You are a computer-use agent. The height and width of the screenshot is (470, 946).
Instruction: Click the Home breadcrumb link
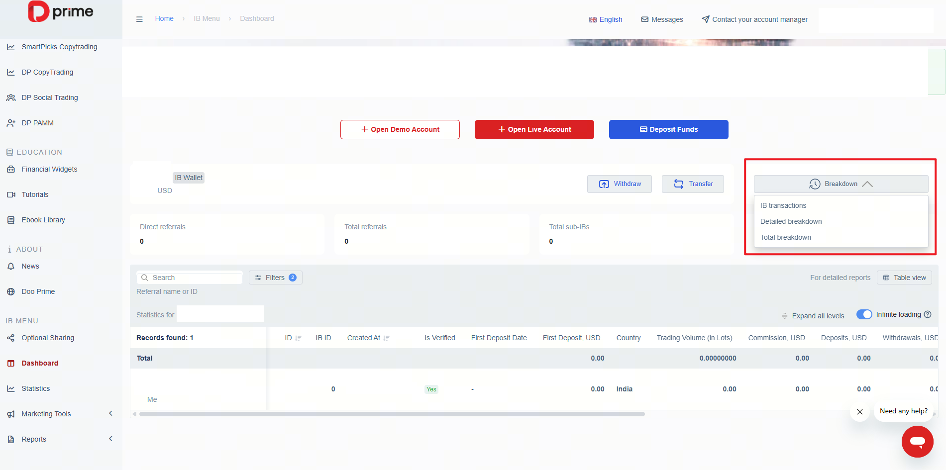coord(164,18)
